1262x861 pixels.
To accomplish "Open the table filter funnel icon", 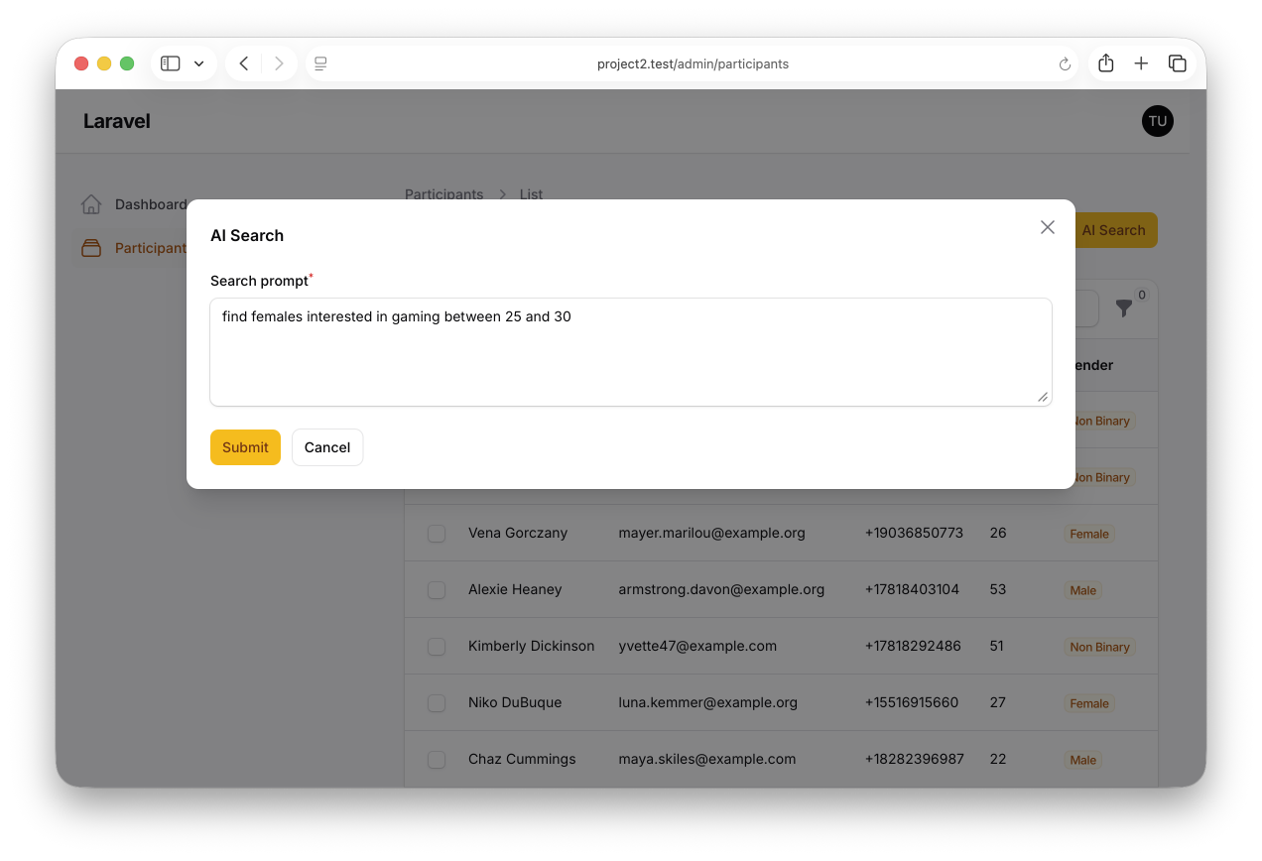I will click(1124, 308).
